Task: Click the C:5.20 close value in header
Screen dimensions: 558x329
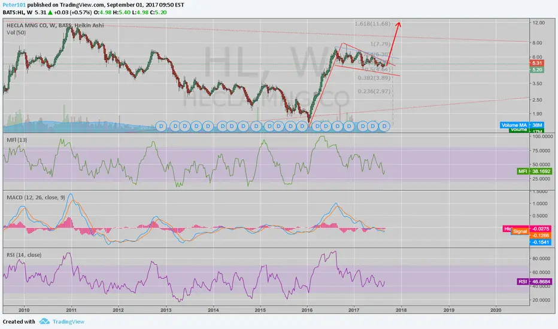Action: click(158, 13)
